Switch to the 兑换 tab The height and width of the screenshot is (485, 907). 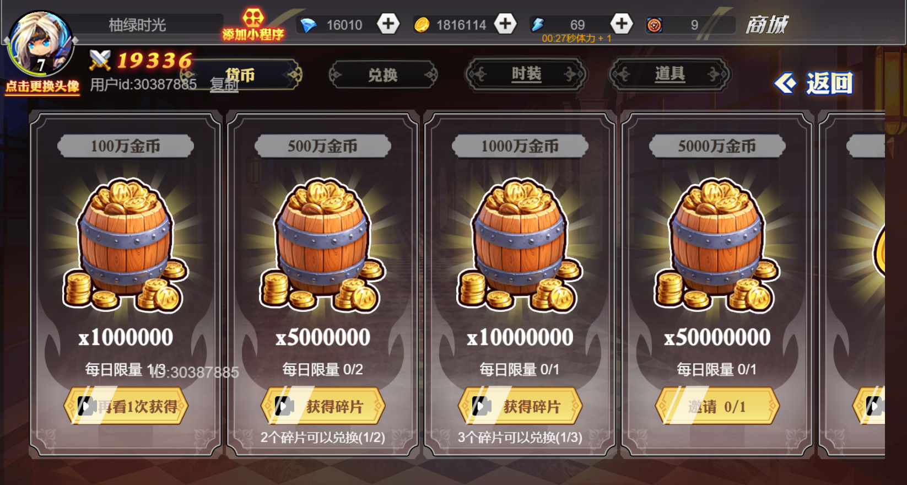point(383,75)
